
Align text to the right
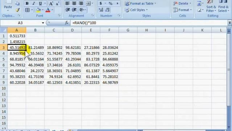[x=80, y=3]
